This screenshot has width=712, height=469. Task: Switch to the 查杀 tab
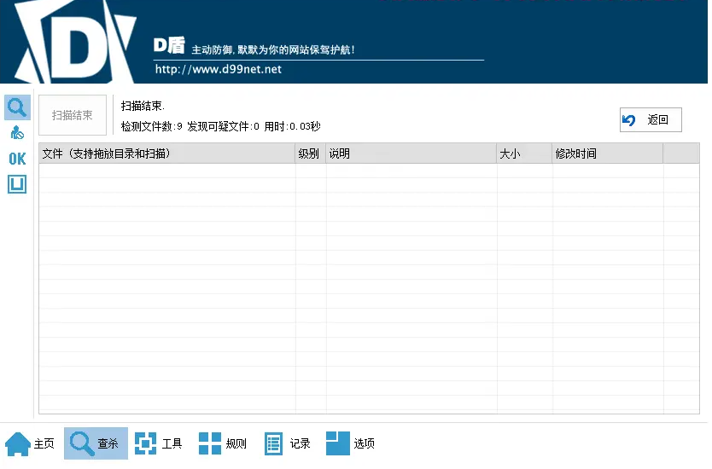point(96,443)
